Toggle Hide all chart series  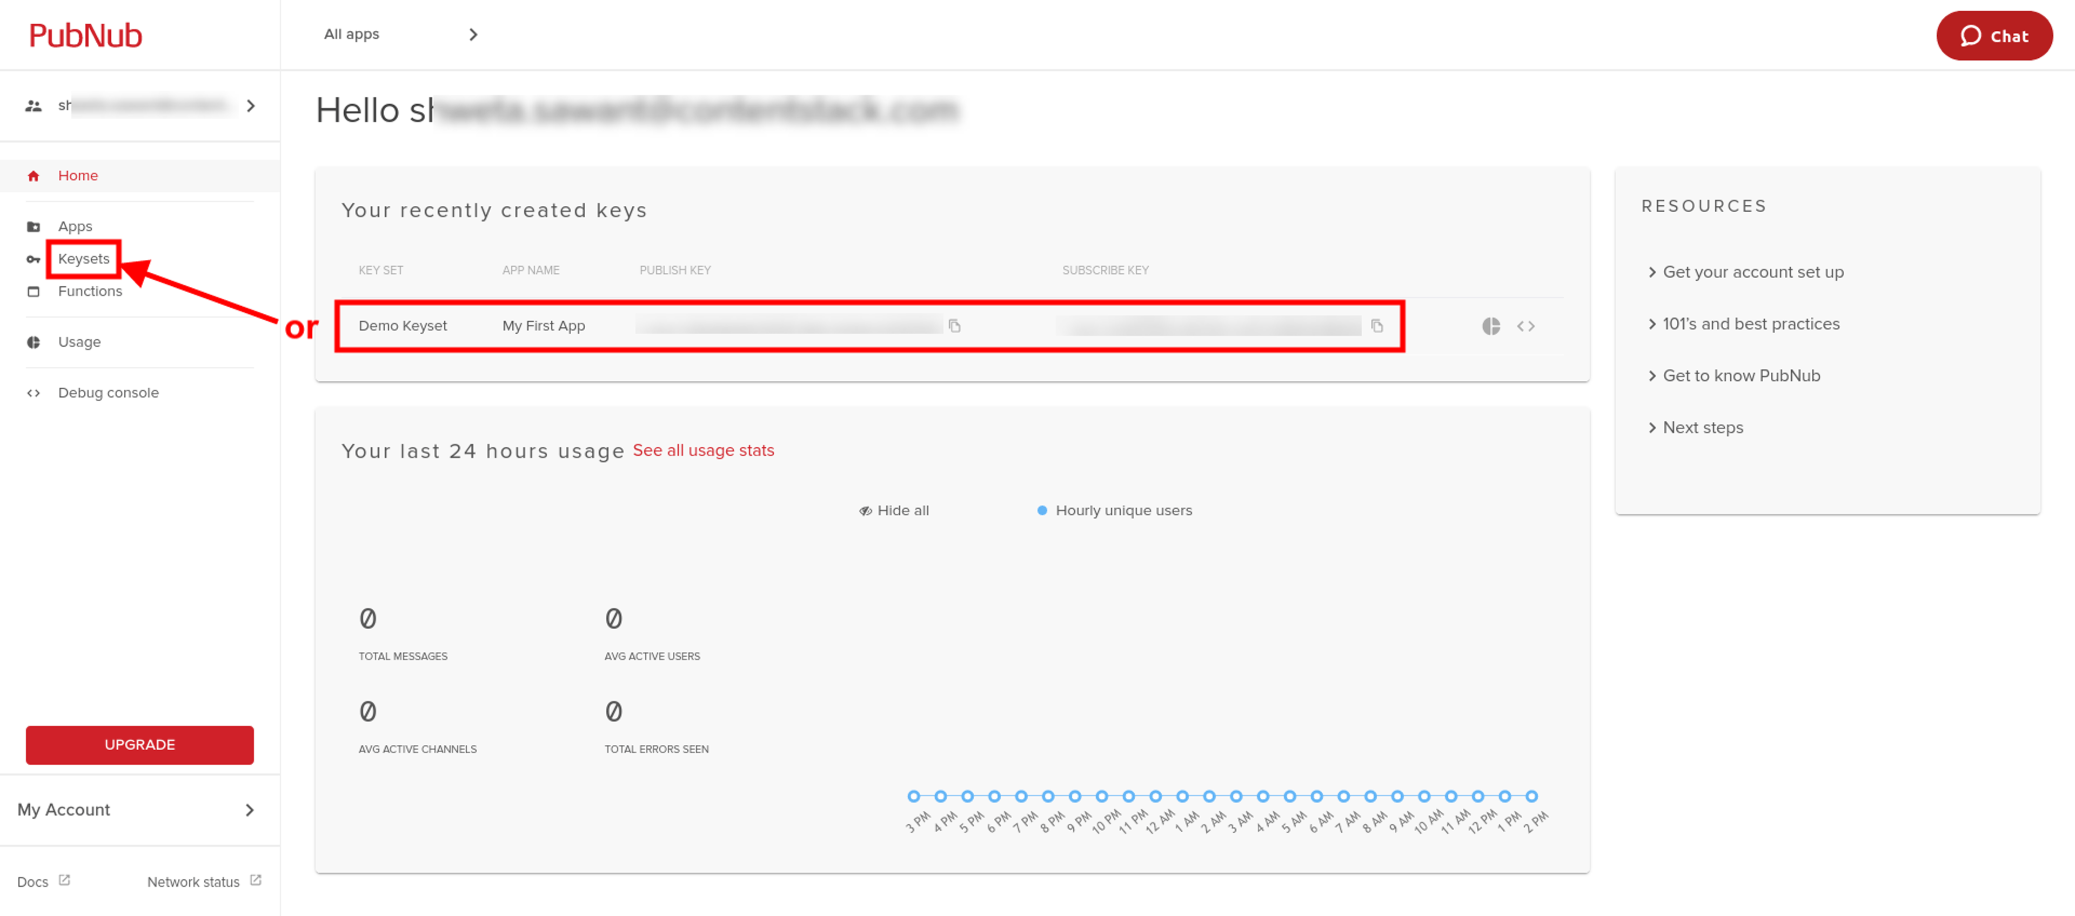click(x=894, y=510)
